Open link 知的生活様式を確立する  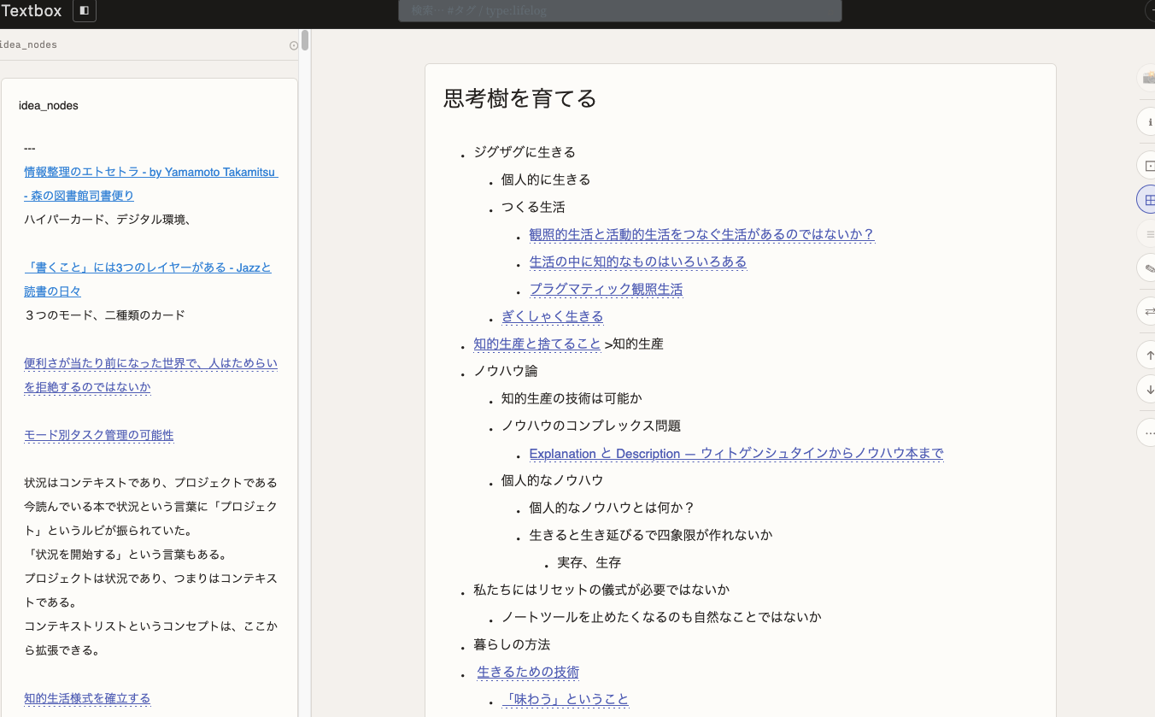point(87,698)
